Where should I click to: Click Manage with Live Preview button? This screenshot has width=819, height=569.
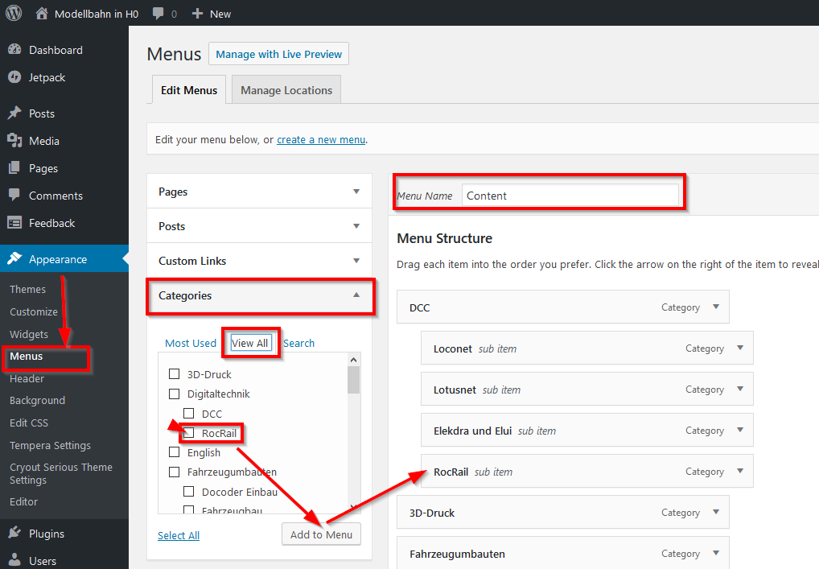pos(279,54)
